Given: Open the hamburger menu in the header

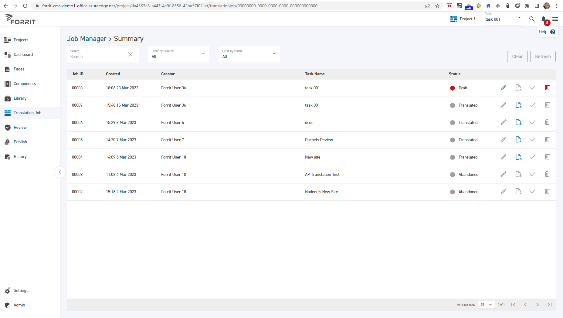Looking at the screenshot, I should point(555,19).
